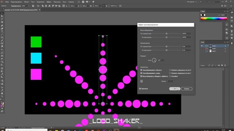Click the paper-plane share icon in menu bar
Image resolution: width=234 pixels, height=131 pixels.
click(93, 2)
